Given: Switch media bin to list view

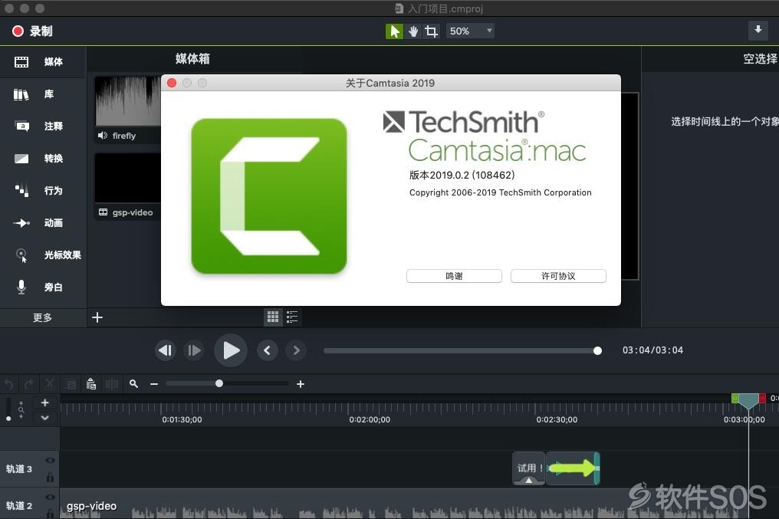Looking at the screenshot, I should tap(292, 317).
